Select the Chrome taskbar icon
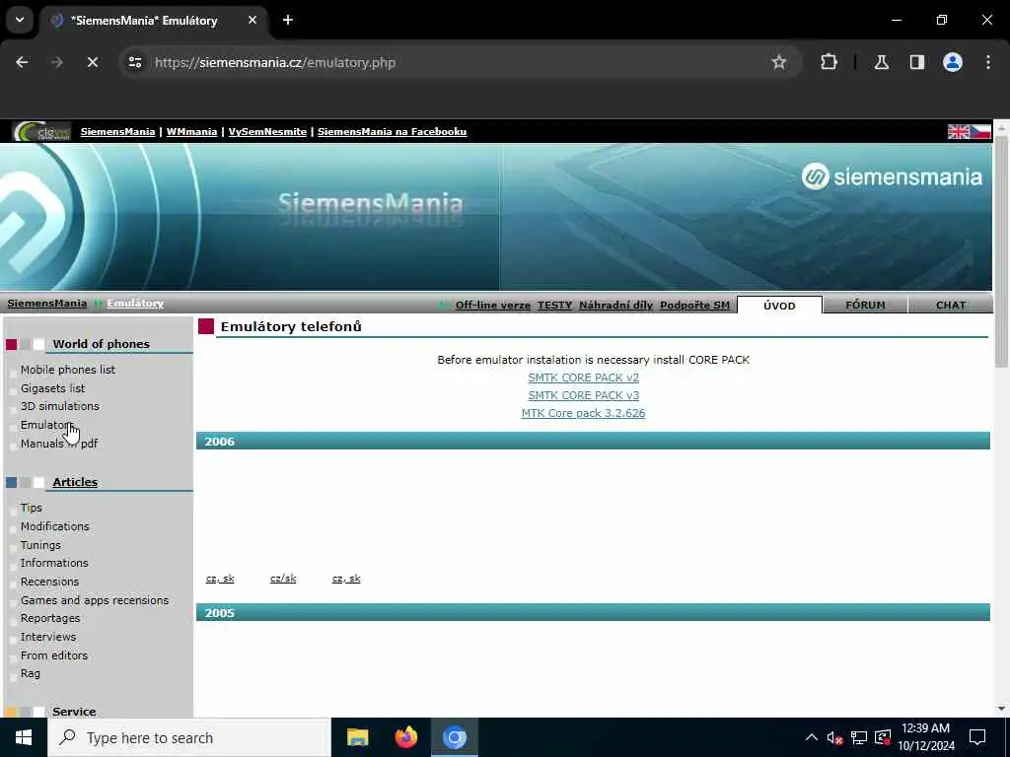The image size is (1010, 757). tap(454, 737)
